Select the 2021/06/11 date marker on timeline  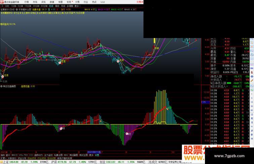pos(94,152)
